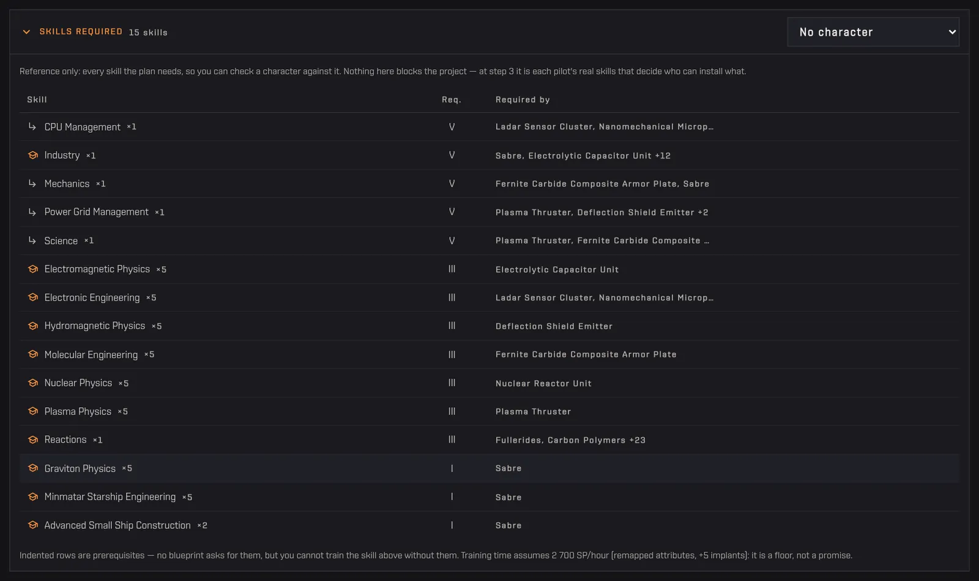
Task: Click 'Sabre, Electrolytic Capacitor Unit +12' text
Action: pos(583,156)
